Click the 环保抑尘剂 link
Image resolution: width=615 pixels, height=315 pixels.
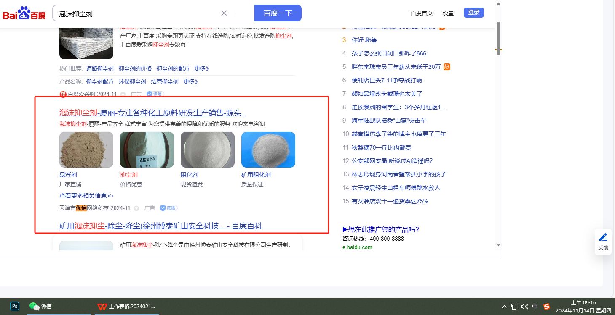(x=132, y=81)
